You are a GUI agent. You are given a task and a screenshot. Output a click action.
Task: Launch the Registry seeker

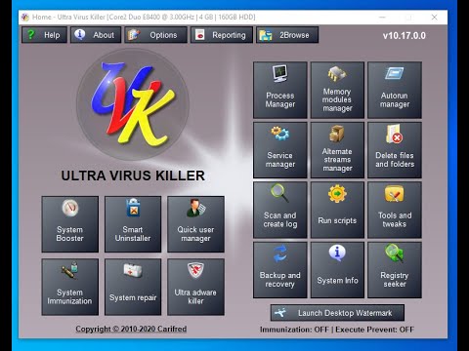click(395, 270)
